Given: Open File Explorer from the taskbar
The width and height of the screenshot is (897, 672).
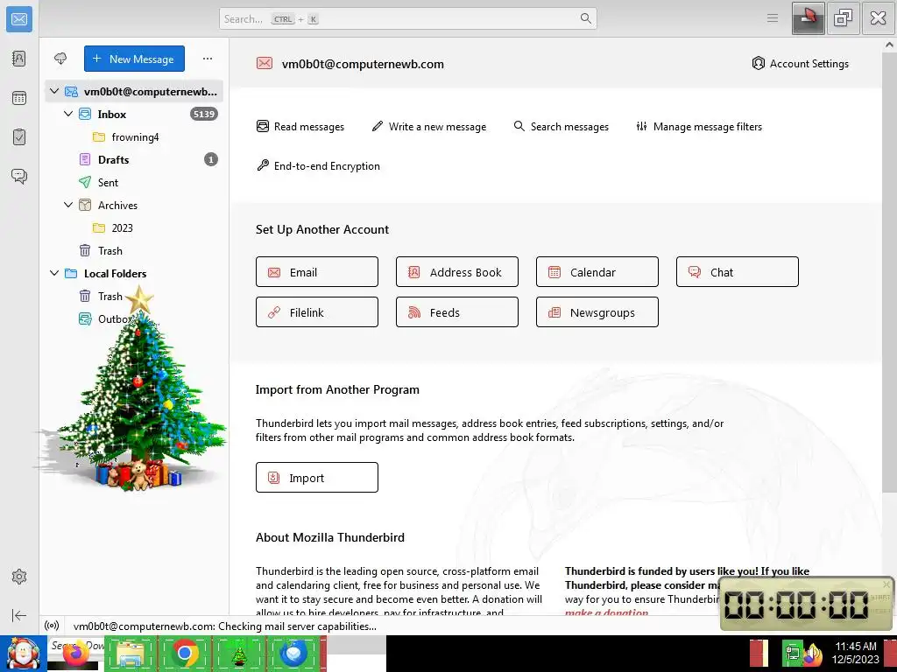Looking at the screenshot, I should (x=130, y=654).
